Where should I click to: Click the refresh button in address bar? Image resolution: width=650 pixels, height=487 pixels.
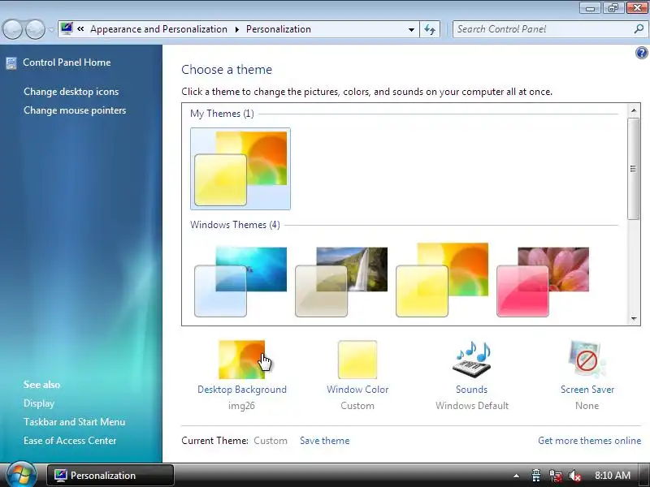430,29
